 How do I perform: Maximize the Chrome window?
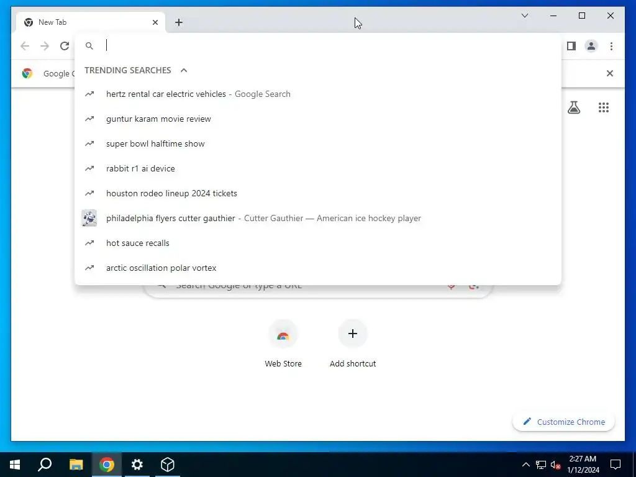(x=581, y=16)
